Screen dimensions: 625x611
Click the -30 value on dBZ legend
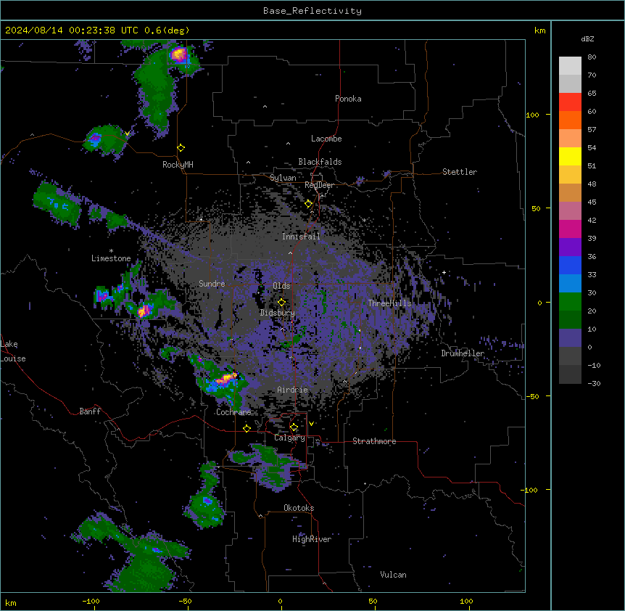594,383
